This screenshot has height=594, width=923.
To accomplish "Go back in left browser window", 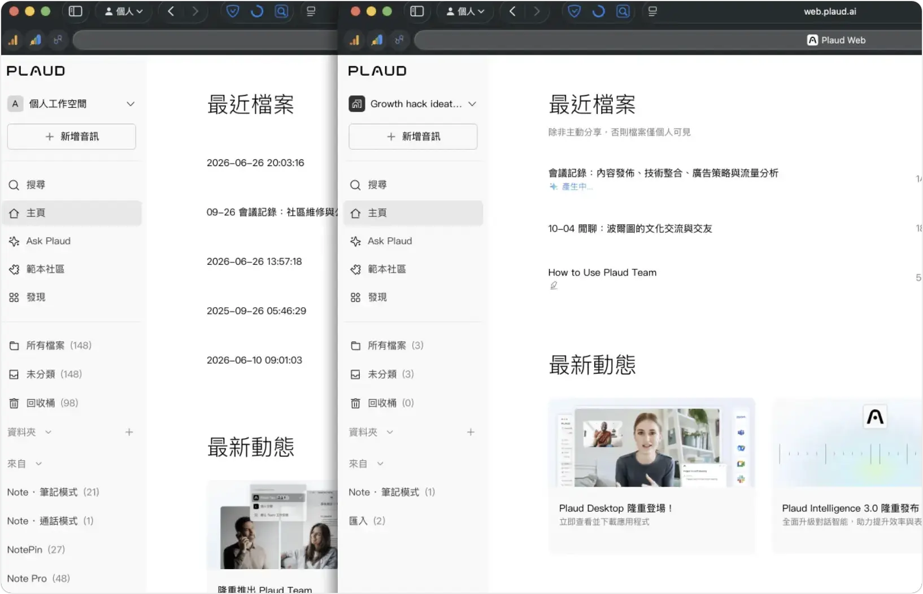I will coord(171,11).
